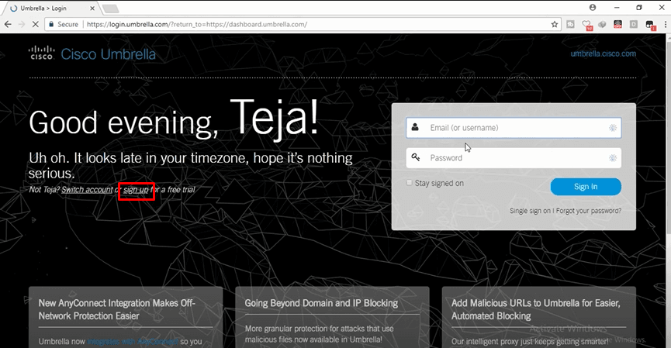Open the black snowflake extension icon

coord(617,24)
